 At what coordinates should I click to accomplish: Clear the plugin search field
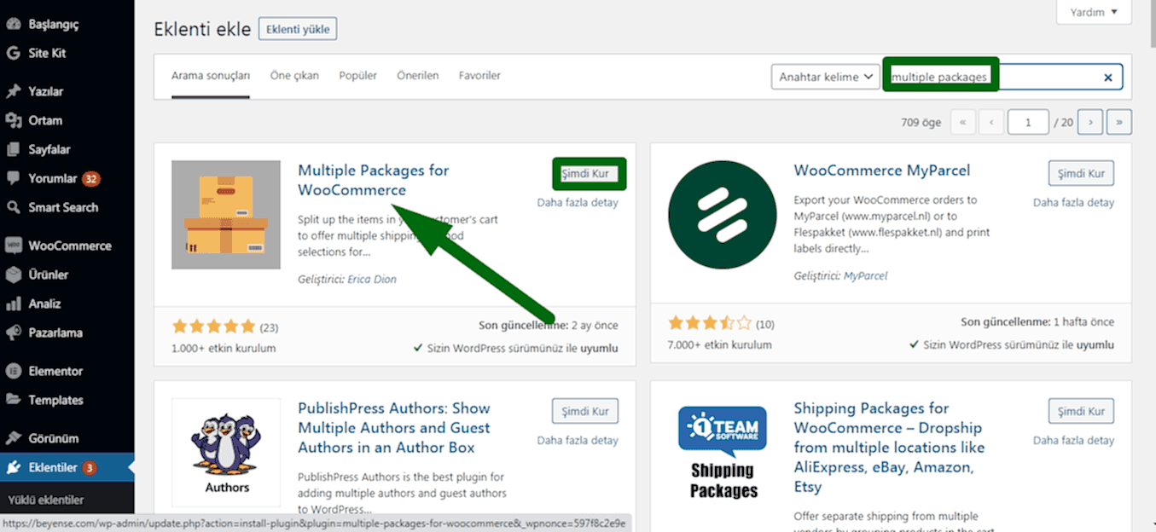(1108, 78)
